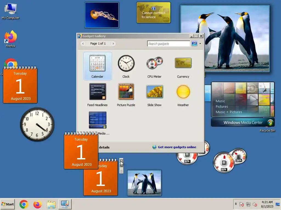Click the Page 1 of 1 text
Viewport: 281px width, 210px height.
pos(98,43)
